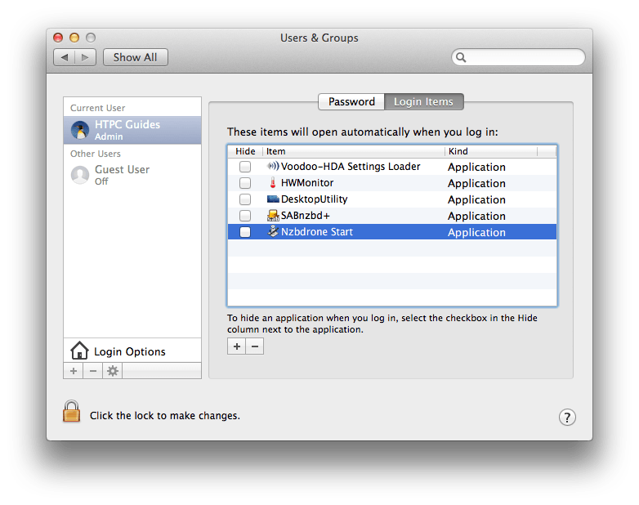Image resolution: width=639 pixels, height=505 pixels.
Task: Click in the search field
Action: click(x=523, y=57)
